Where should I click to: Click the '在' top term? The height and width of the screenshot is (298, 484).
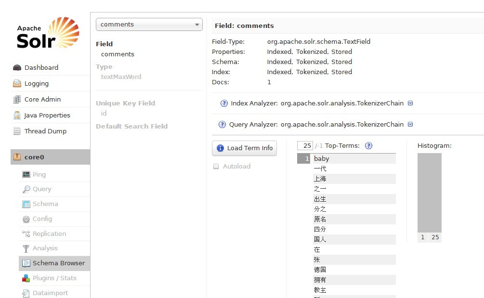tap(317, 249)
